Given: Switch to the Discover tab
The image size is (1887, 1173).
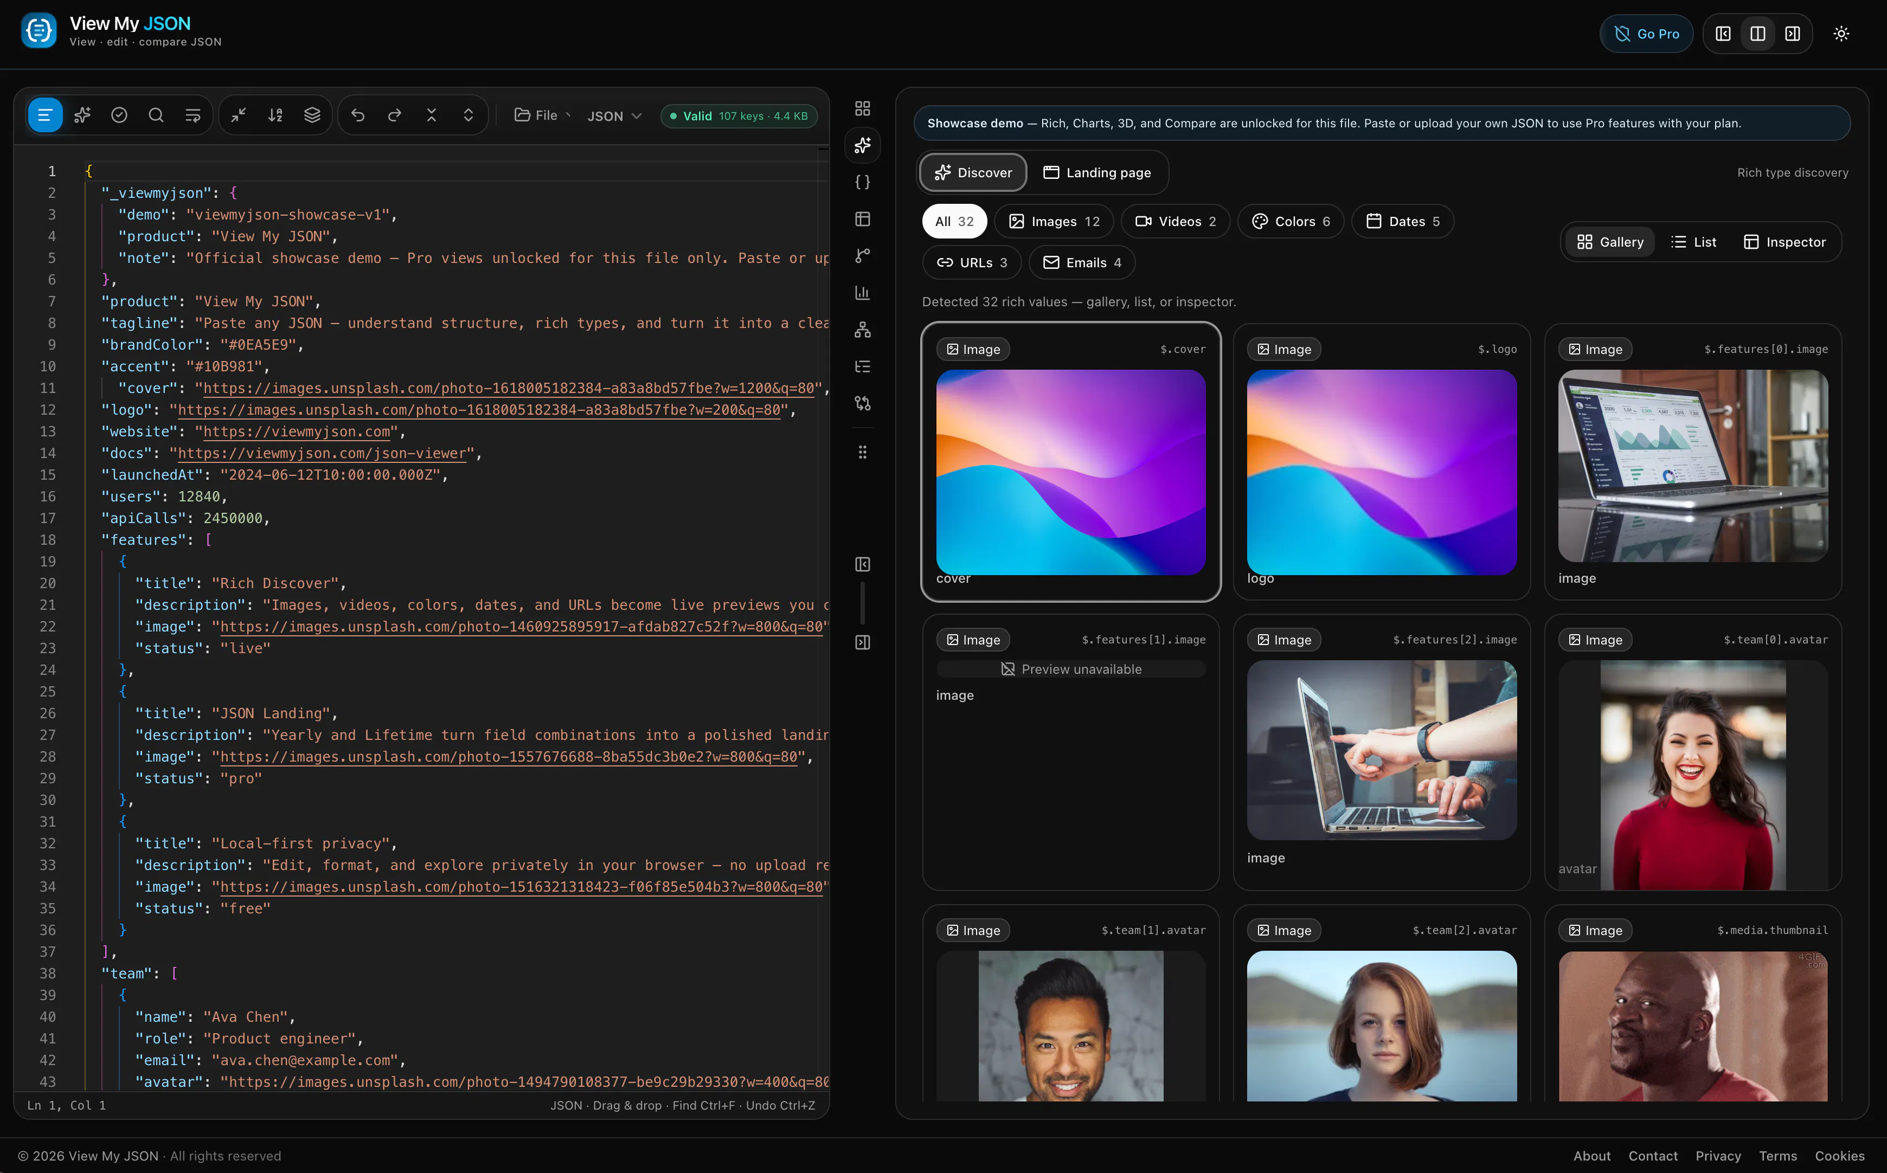Looking at the screenshot, I should pos(973,172).
